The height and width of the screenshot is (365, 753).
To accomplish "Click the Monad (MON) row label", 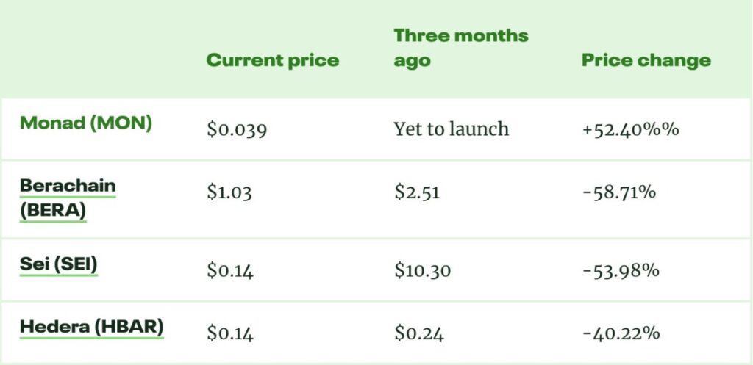I will [86, 123].
